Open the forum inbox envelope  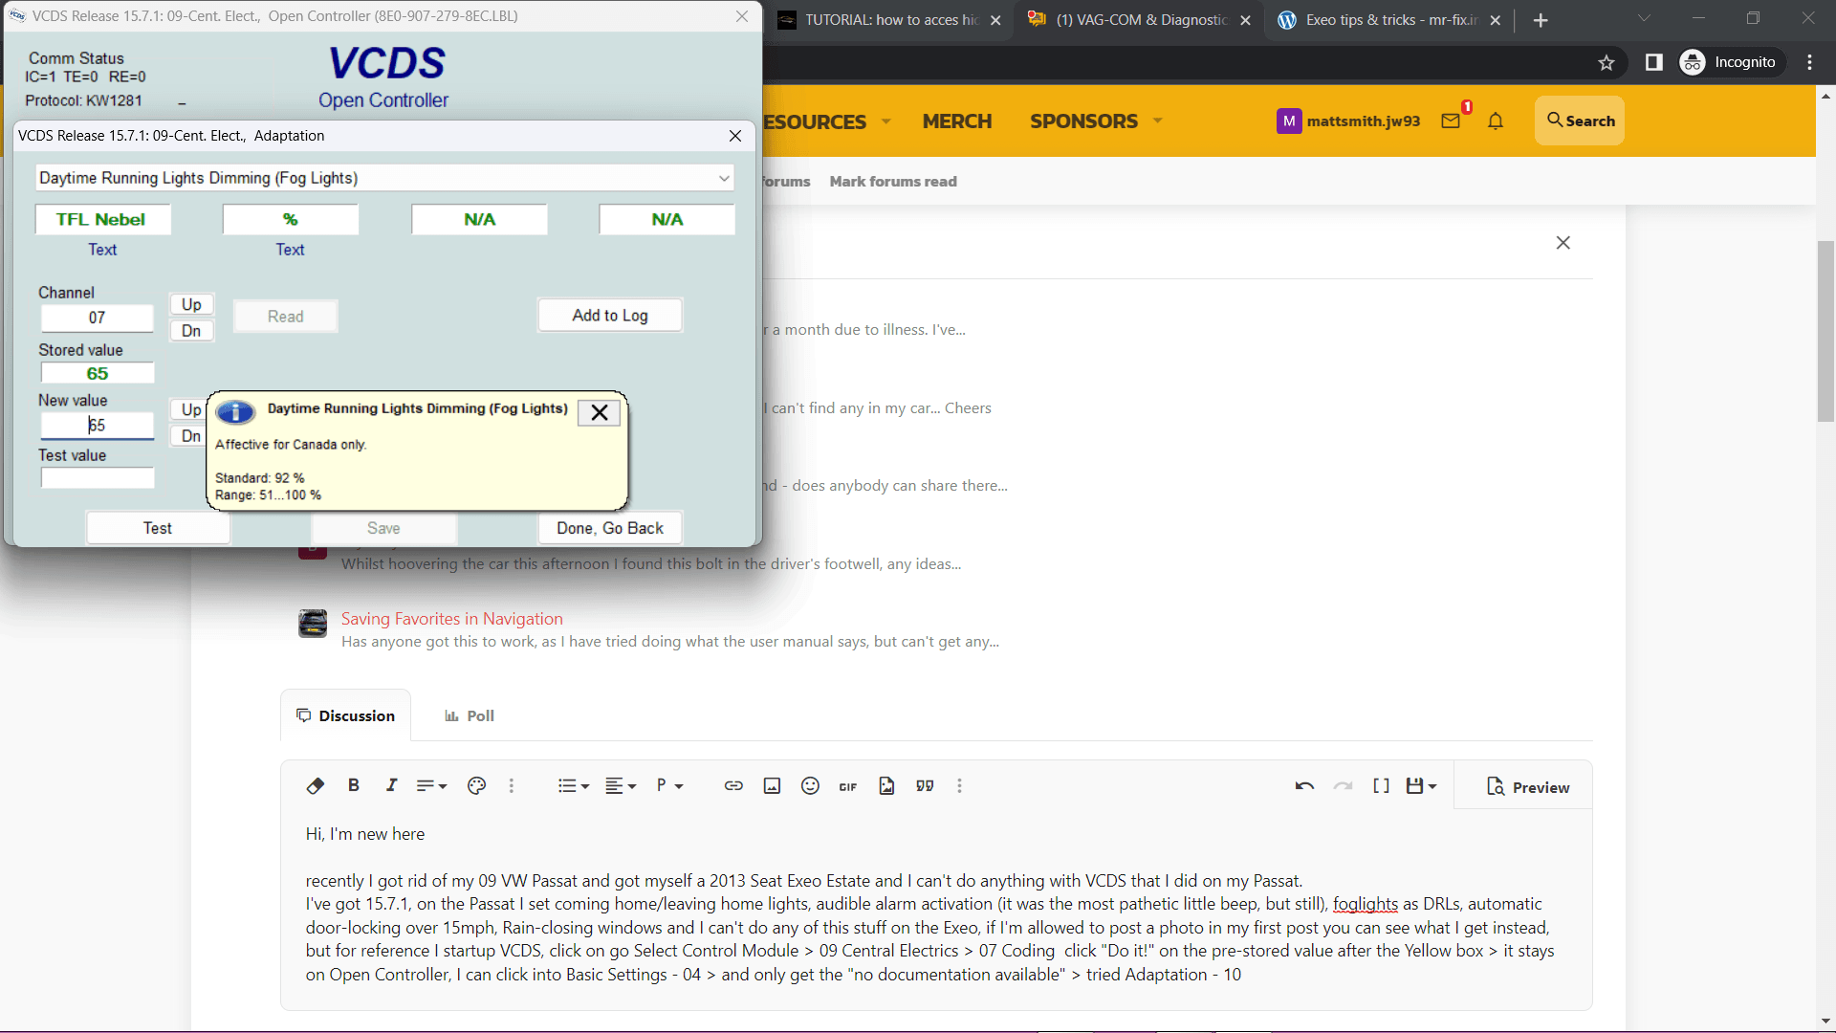pos(1451,121)
